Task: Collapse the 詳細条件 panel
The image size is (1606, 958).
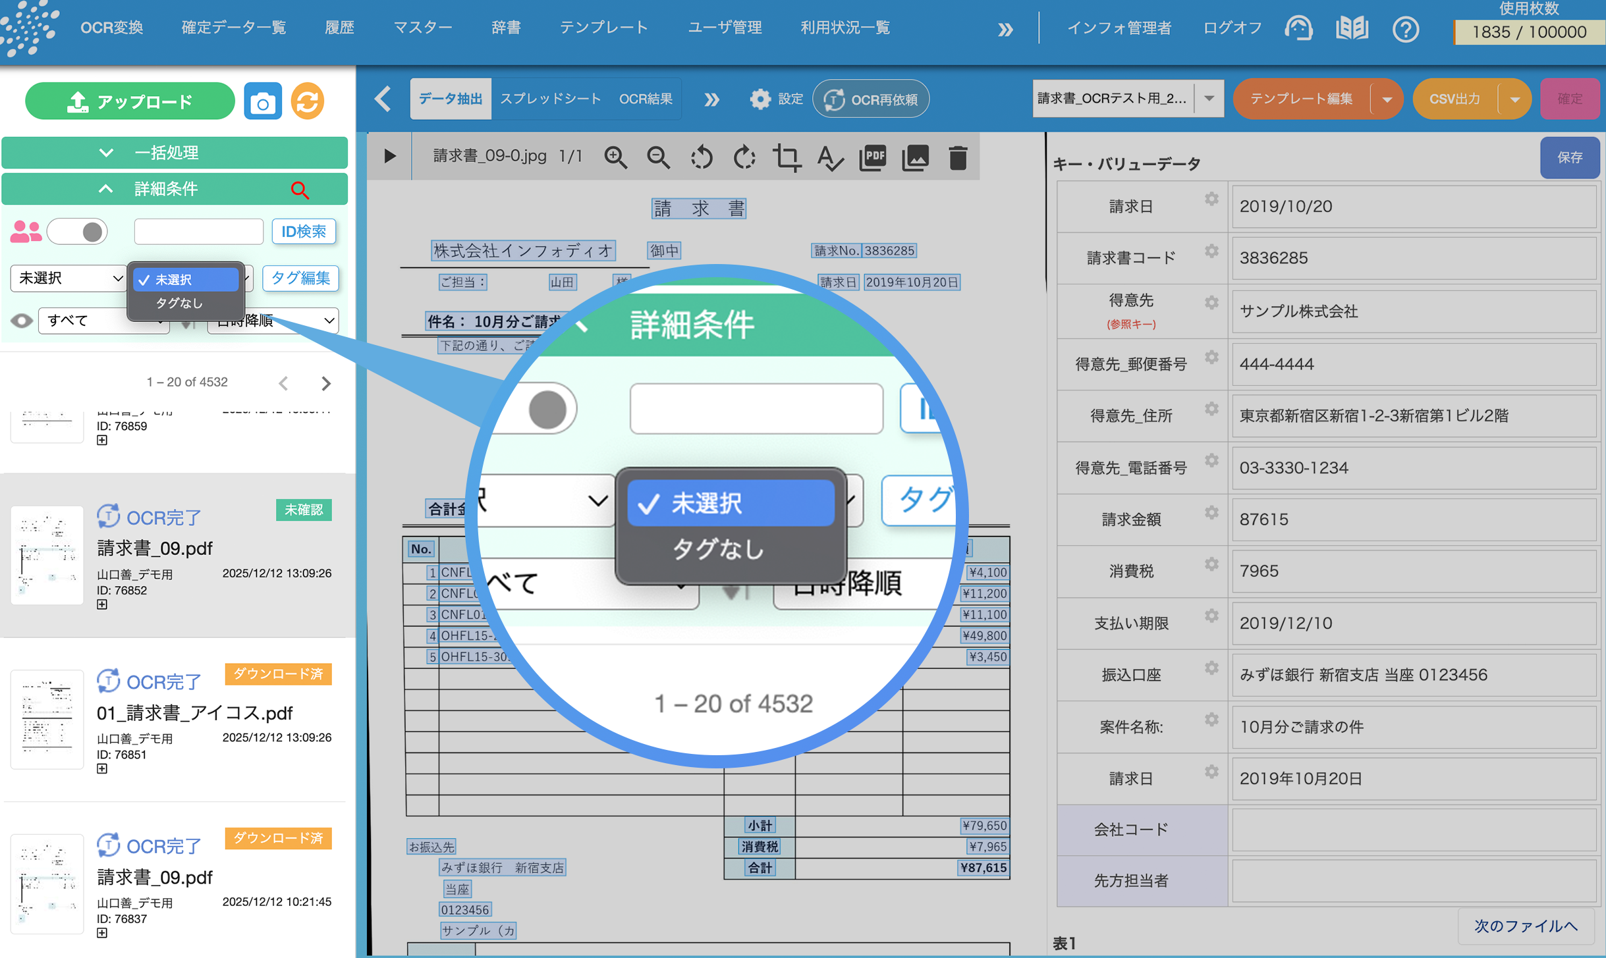Action: point(107,189)
